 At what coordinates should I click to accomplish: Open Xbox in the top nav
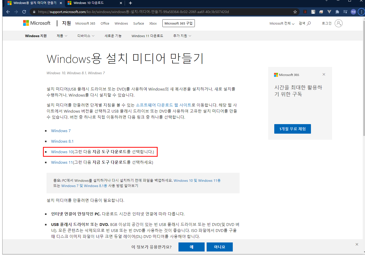click(x=153, y=23)
